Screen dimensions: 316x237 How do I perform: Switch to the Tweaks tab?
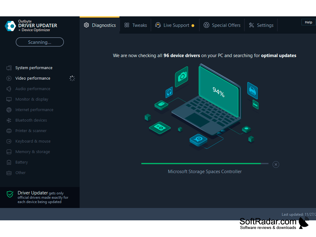(135, 25)
